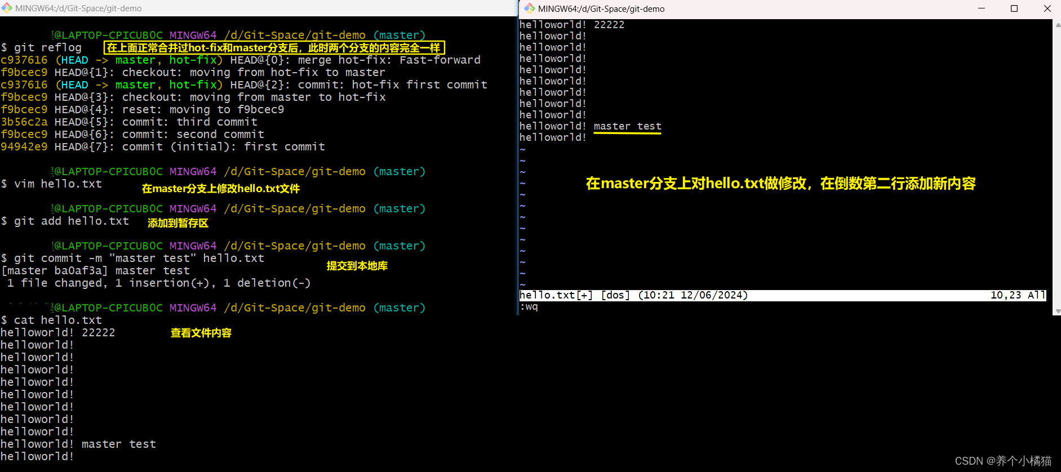Click the HEAD@{4} reset moving to f9bcec9 line
The height and width of the screenshot is (472, 1061).
[x=143, y=110]
